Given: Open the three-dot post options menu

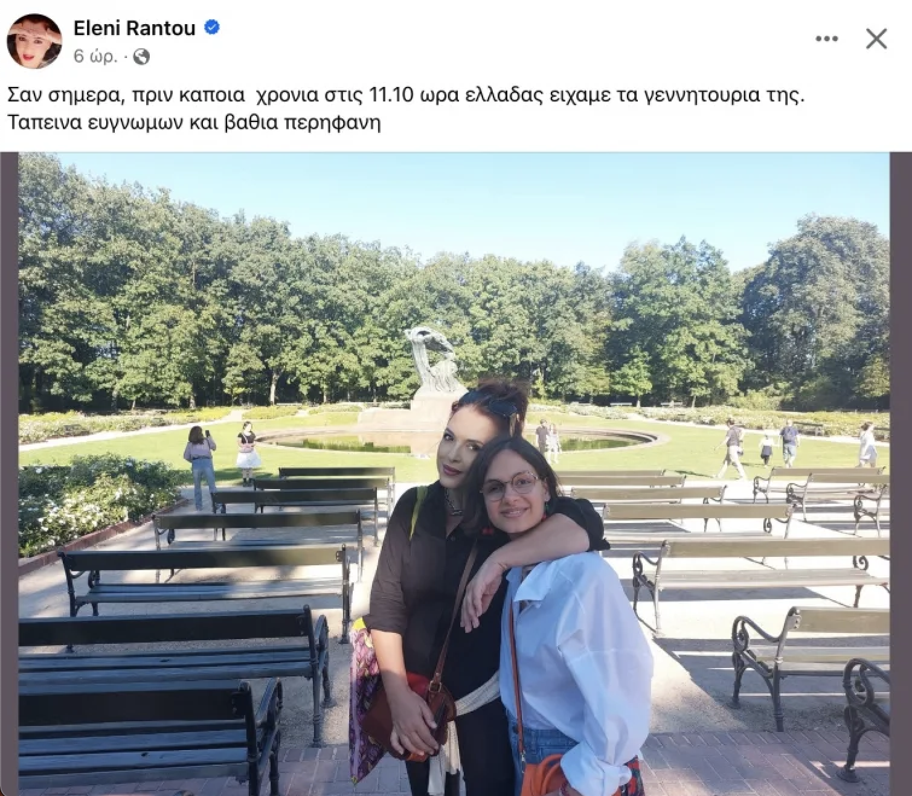Looking at the screenshot, I should click(x=827, y=39).
